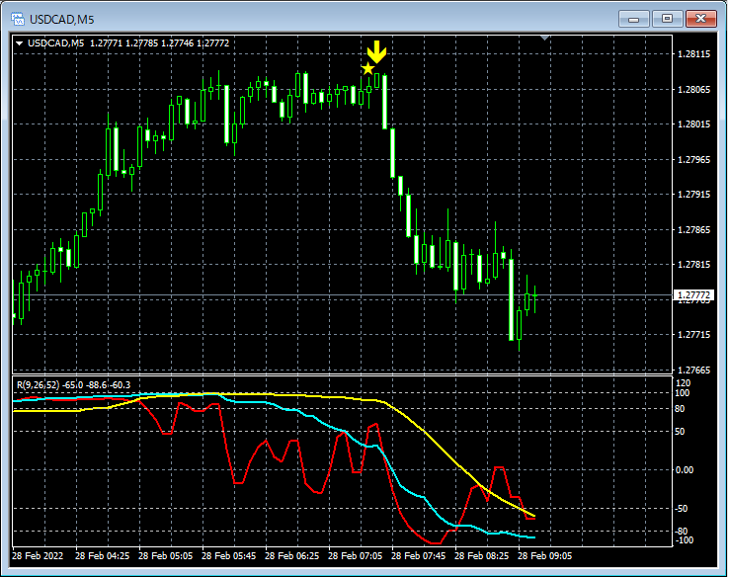729x577 pixels.
Task: Click the 28 Feb 05:45 time label
Action: [x=229, y=556]
